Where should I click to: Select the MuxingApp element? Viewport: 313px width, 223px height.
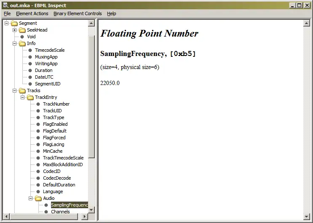pyautogui.click(x=46, y=57)
